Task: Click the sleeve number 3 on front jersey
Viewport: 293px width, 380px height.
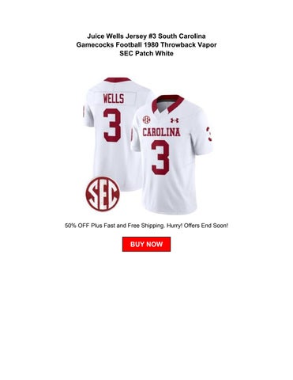Action: 208,134
